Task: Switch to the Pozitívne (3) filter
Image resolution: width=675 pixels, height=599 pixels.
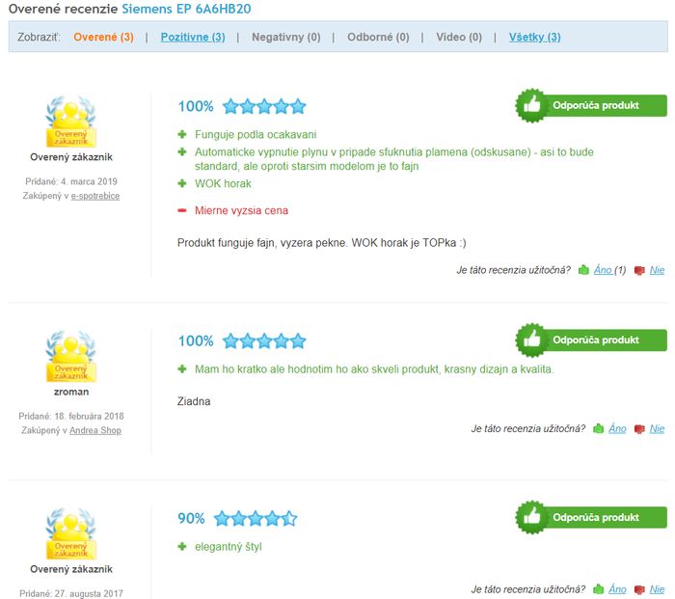Action: pos(193,37)
